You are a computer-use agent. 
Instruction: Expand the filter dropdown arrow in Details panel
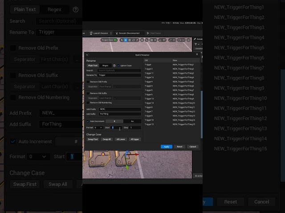(x=199, y=44)
